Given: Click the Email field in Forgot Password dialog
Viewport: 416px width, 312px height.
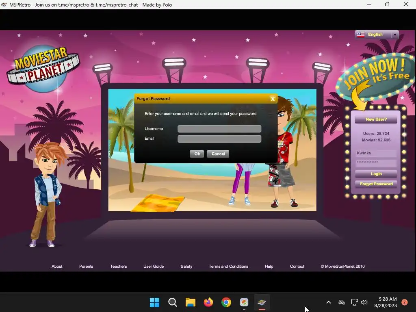Looking at the screenshot, I should click(x=219, y=139).
